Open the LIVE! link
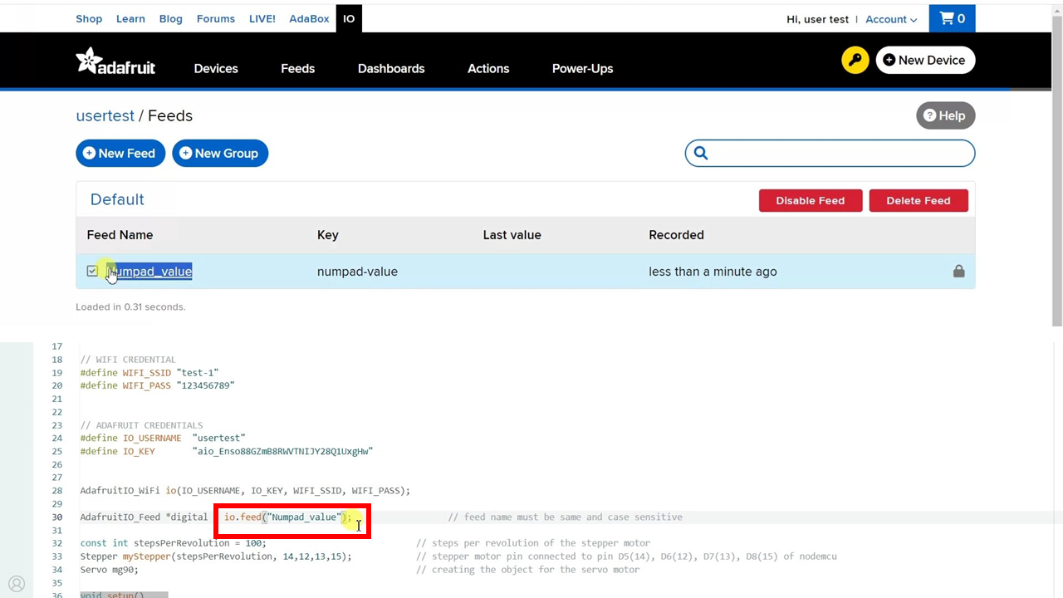 tap(262, 19)
